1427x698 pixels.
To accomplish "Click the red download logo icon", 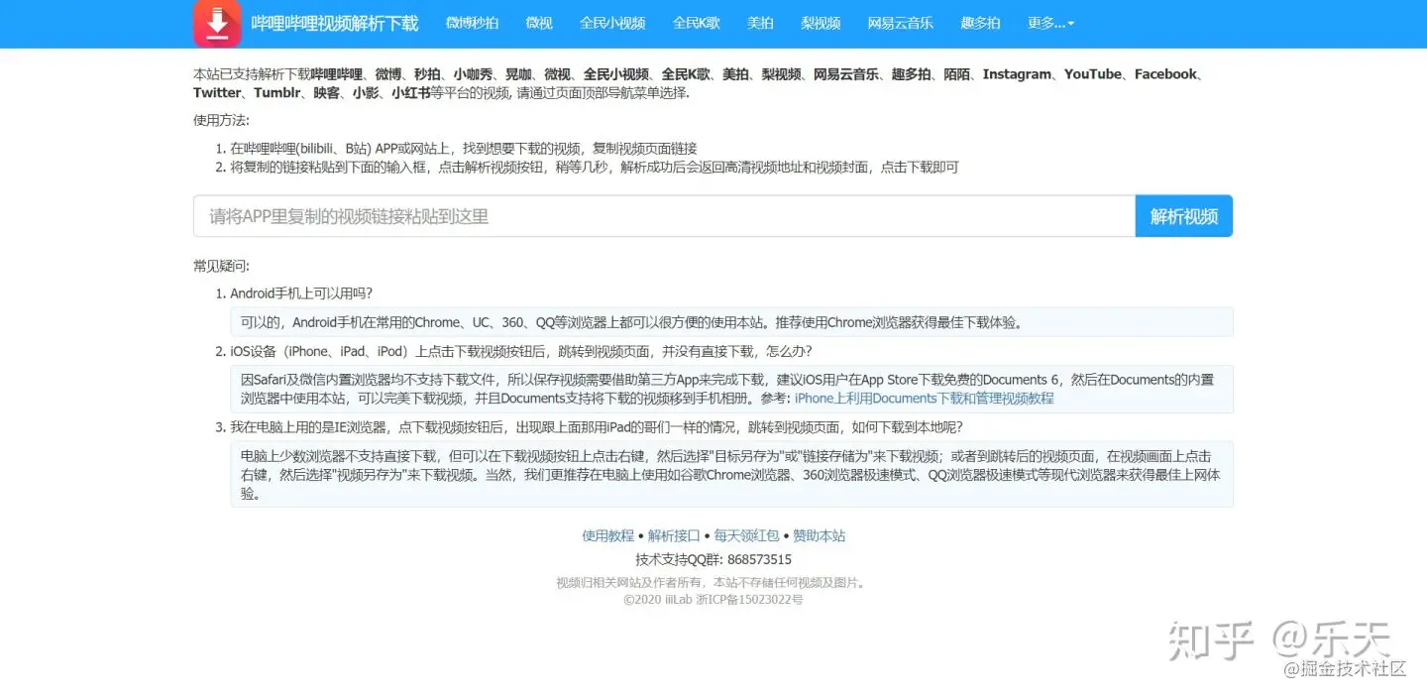I will (x=217, y=23).
